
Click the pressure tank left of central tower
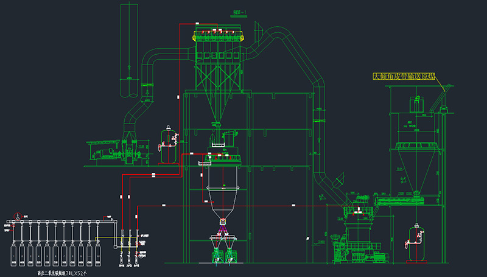pos(166,146)
